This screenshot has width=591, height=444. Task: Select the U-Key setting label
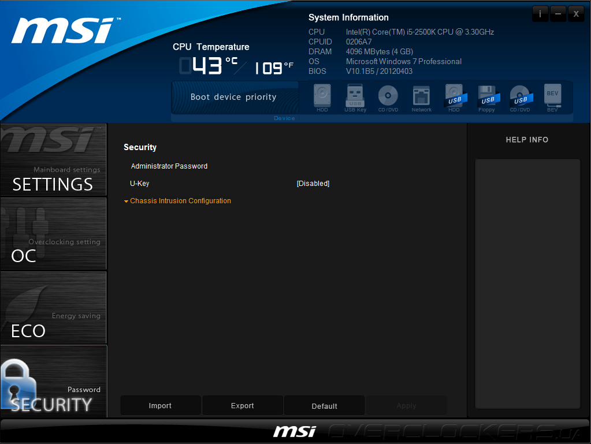pos(139,184)
